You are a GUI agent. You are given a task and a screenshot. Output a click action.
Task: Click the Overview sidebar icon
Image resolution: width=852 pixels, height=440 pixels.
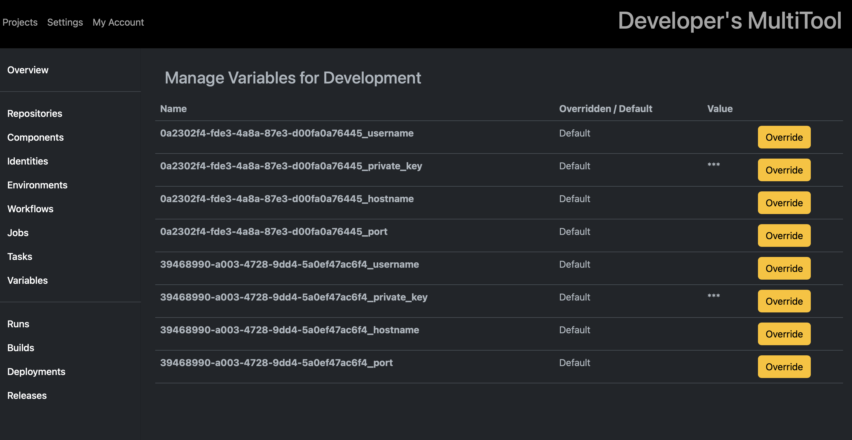(x=27, y=69)
